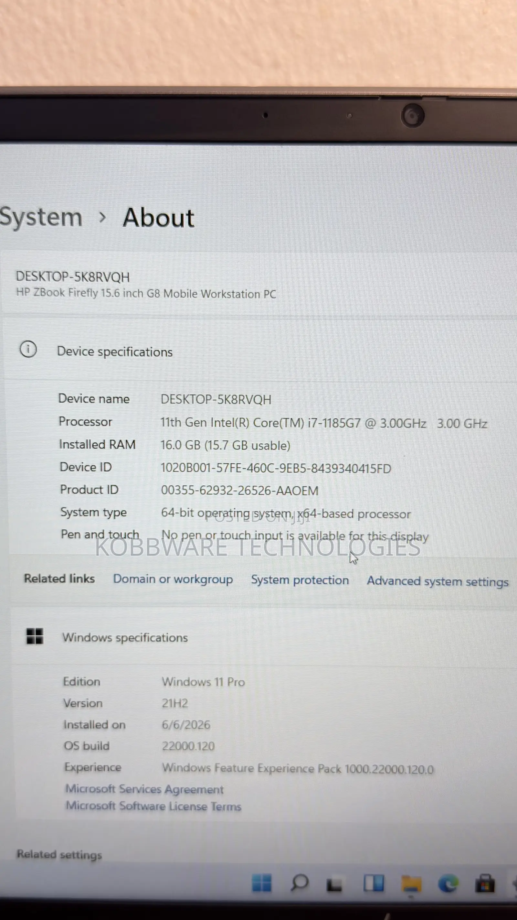
Task: Open the Domain or workgroup link
Action: [x=173, y=579]
